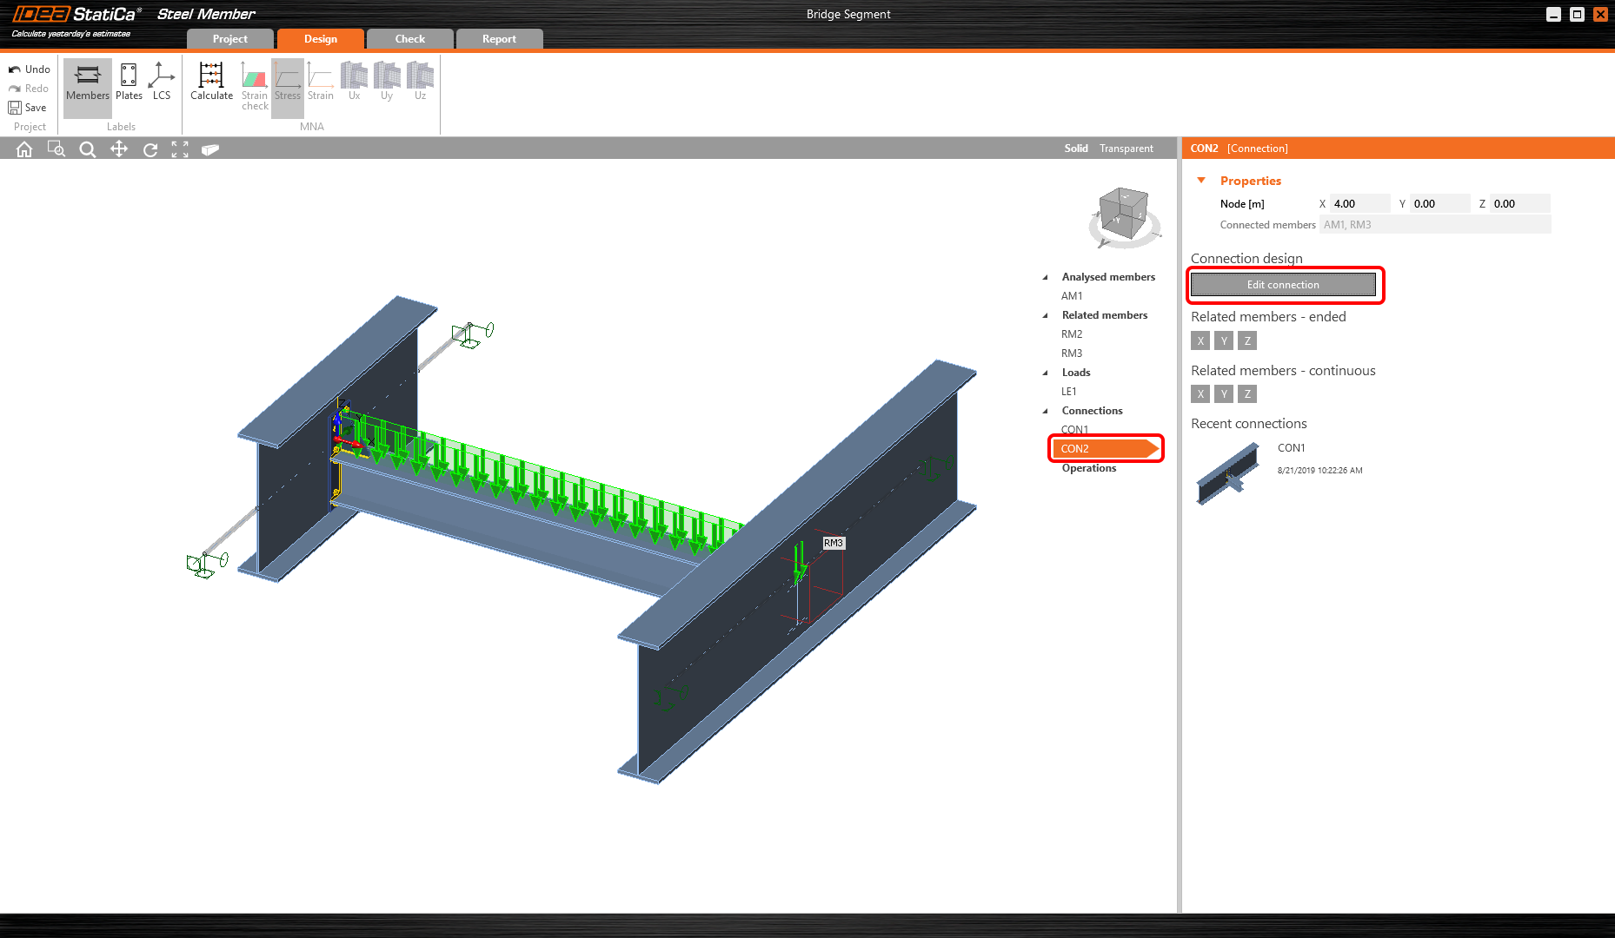Open the Project tab
Viewport: 1615px width, 938px height.
click(x=230, y=39)
